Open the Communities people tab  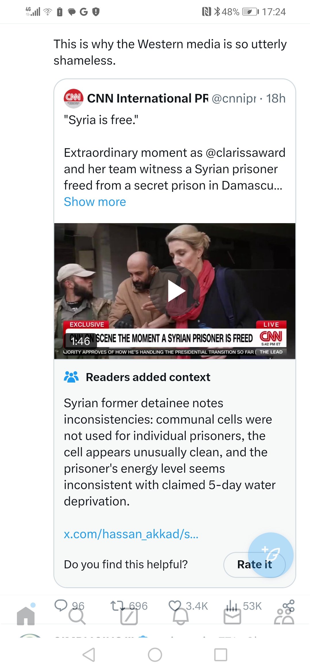tap(284, 616)
